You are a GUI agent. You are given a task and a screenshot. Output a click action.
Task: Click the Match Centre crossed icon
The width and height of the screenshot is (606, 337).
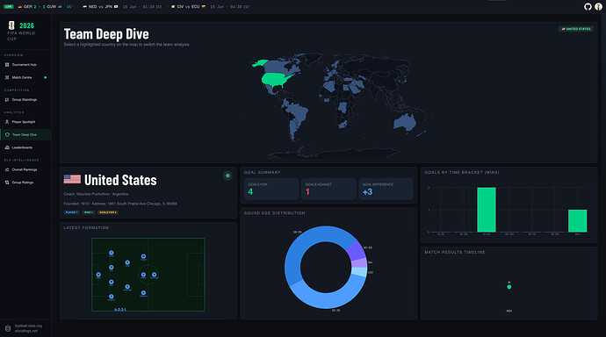pyautogui.click(x=7, y=77)
